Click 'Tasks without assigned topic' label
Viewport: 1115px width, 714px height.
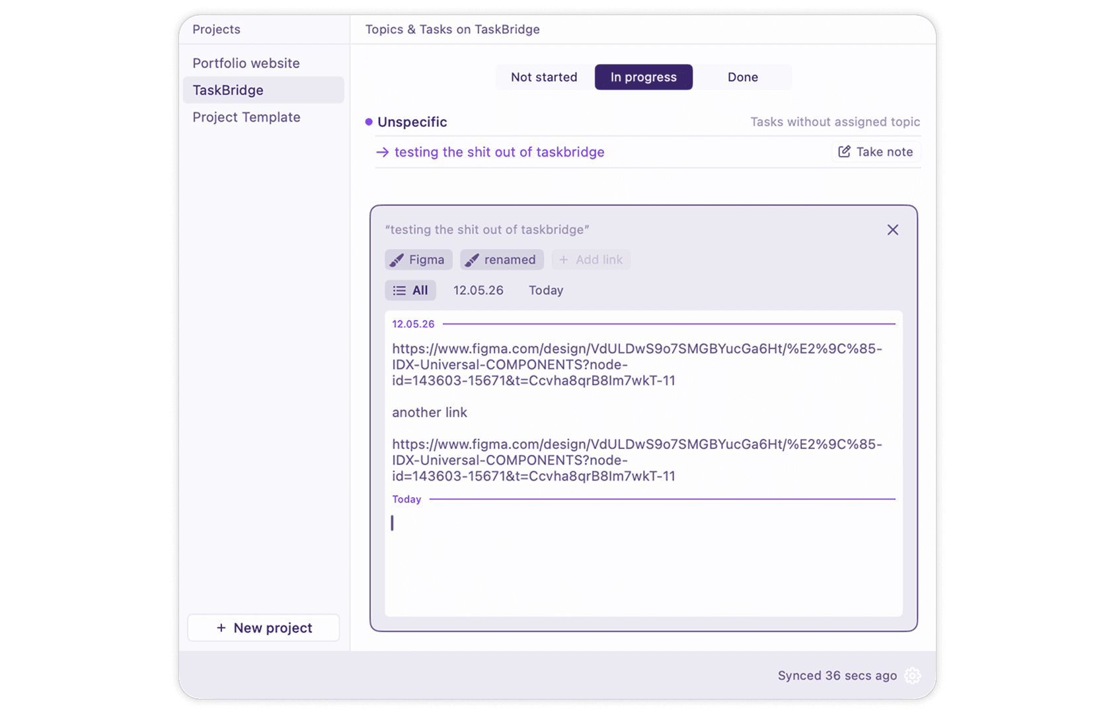click(x=835, y=122)
